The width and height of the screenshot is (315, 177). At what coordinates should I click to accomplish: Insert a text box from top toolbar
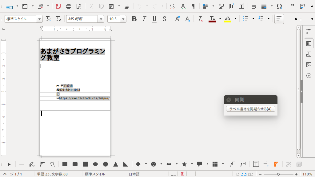pos(241,6)
